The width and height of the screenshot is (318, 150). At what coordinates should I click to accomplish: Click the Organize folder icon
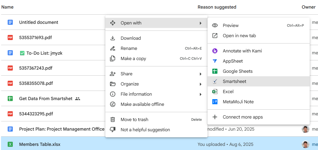pyautogui.click(x=113, y=84)
